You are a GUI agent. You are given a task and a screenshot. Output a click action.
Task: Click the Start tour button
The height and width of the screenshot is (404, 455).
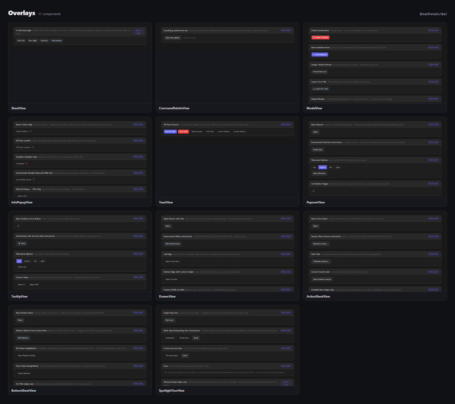(x=169, y=320)
